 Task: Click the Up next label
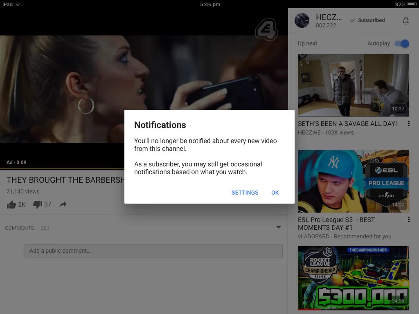pos(307,43)
